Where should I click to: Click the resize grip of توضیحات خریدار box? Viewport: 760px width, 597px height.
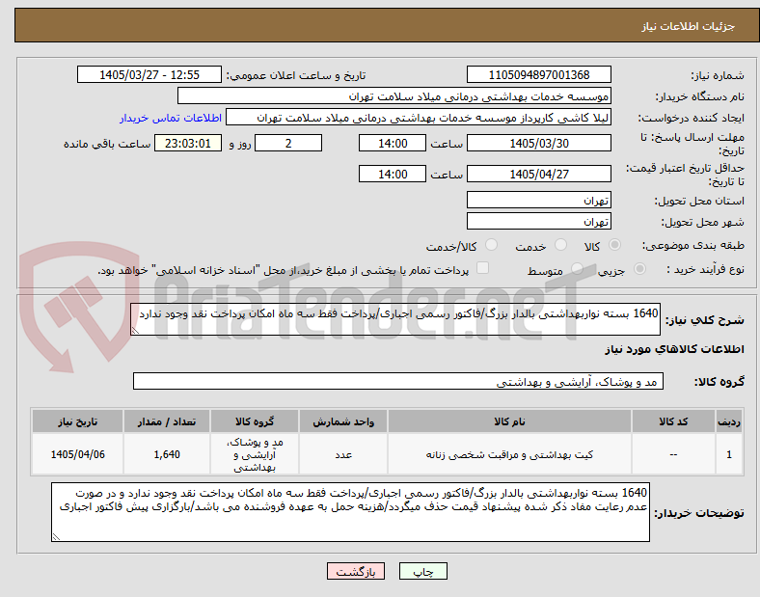point(56,537)
